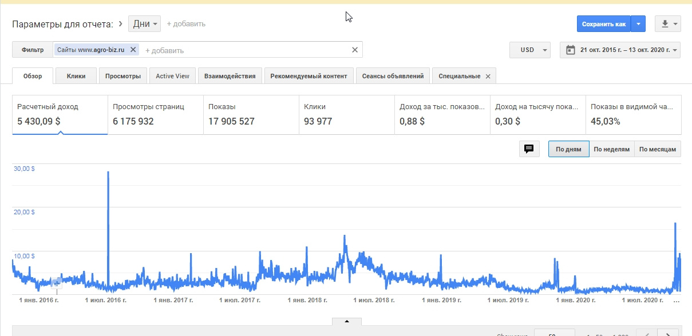Click '+ добавить' inside the filter field
The image size is (692, 336).
point(165,50)
